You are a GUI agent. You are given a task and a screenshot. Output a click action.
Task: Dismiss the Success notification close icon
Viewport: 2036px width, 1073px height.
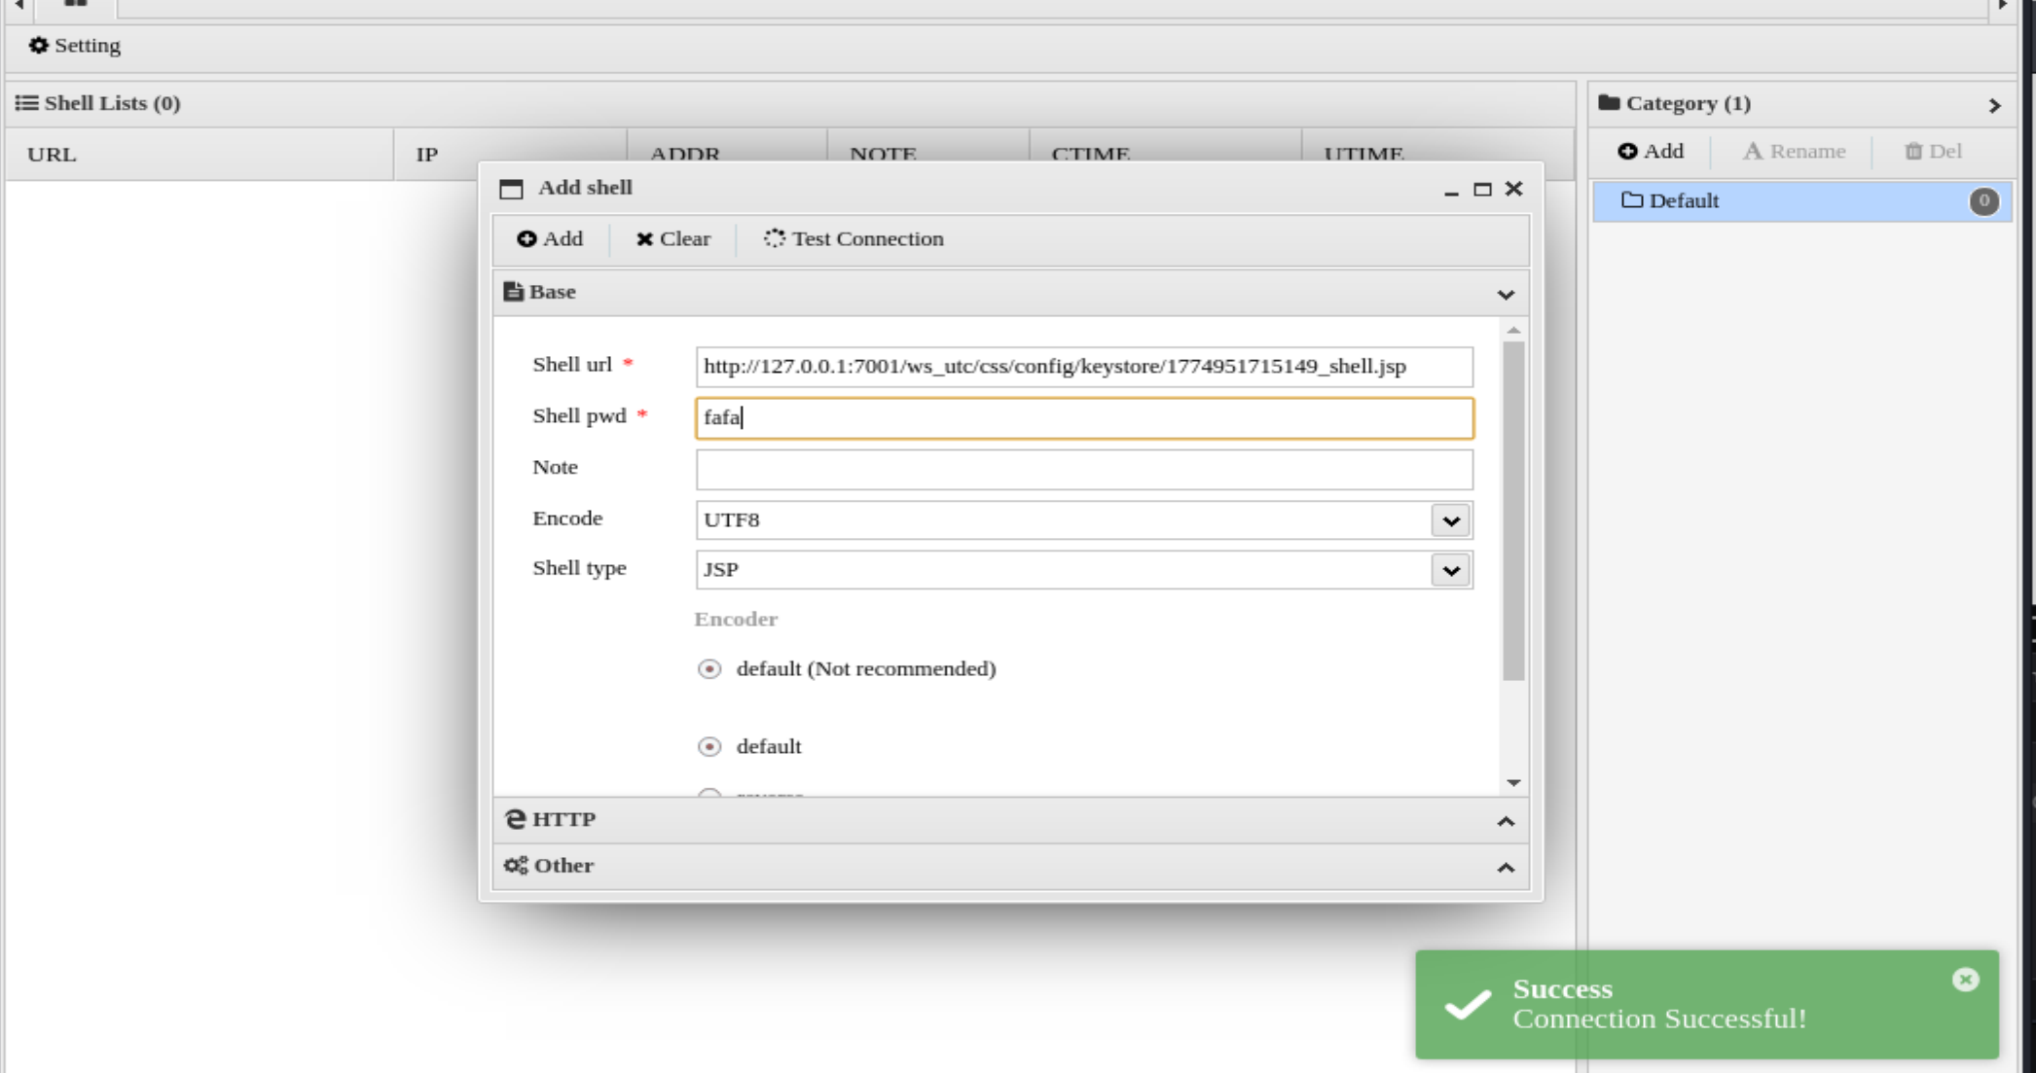(1965, 980)
